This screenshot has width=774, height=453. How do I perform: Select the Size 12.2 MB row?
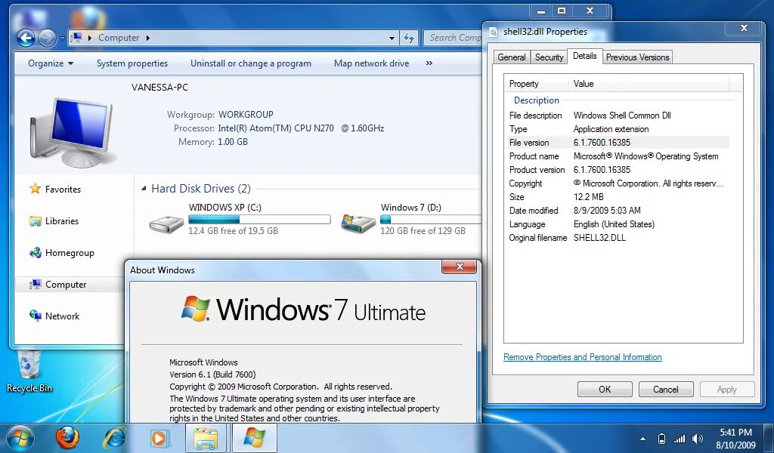click(617, 197)
